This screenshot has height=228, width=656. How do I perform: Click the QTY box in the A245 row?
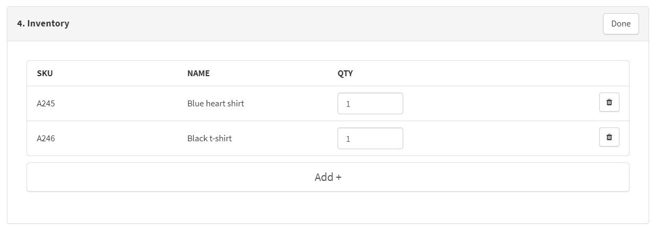pyautogui.click(x=370, y=104)
